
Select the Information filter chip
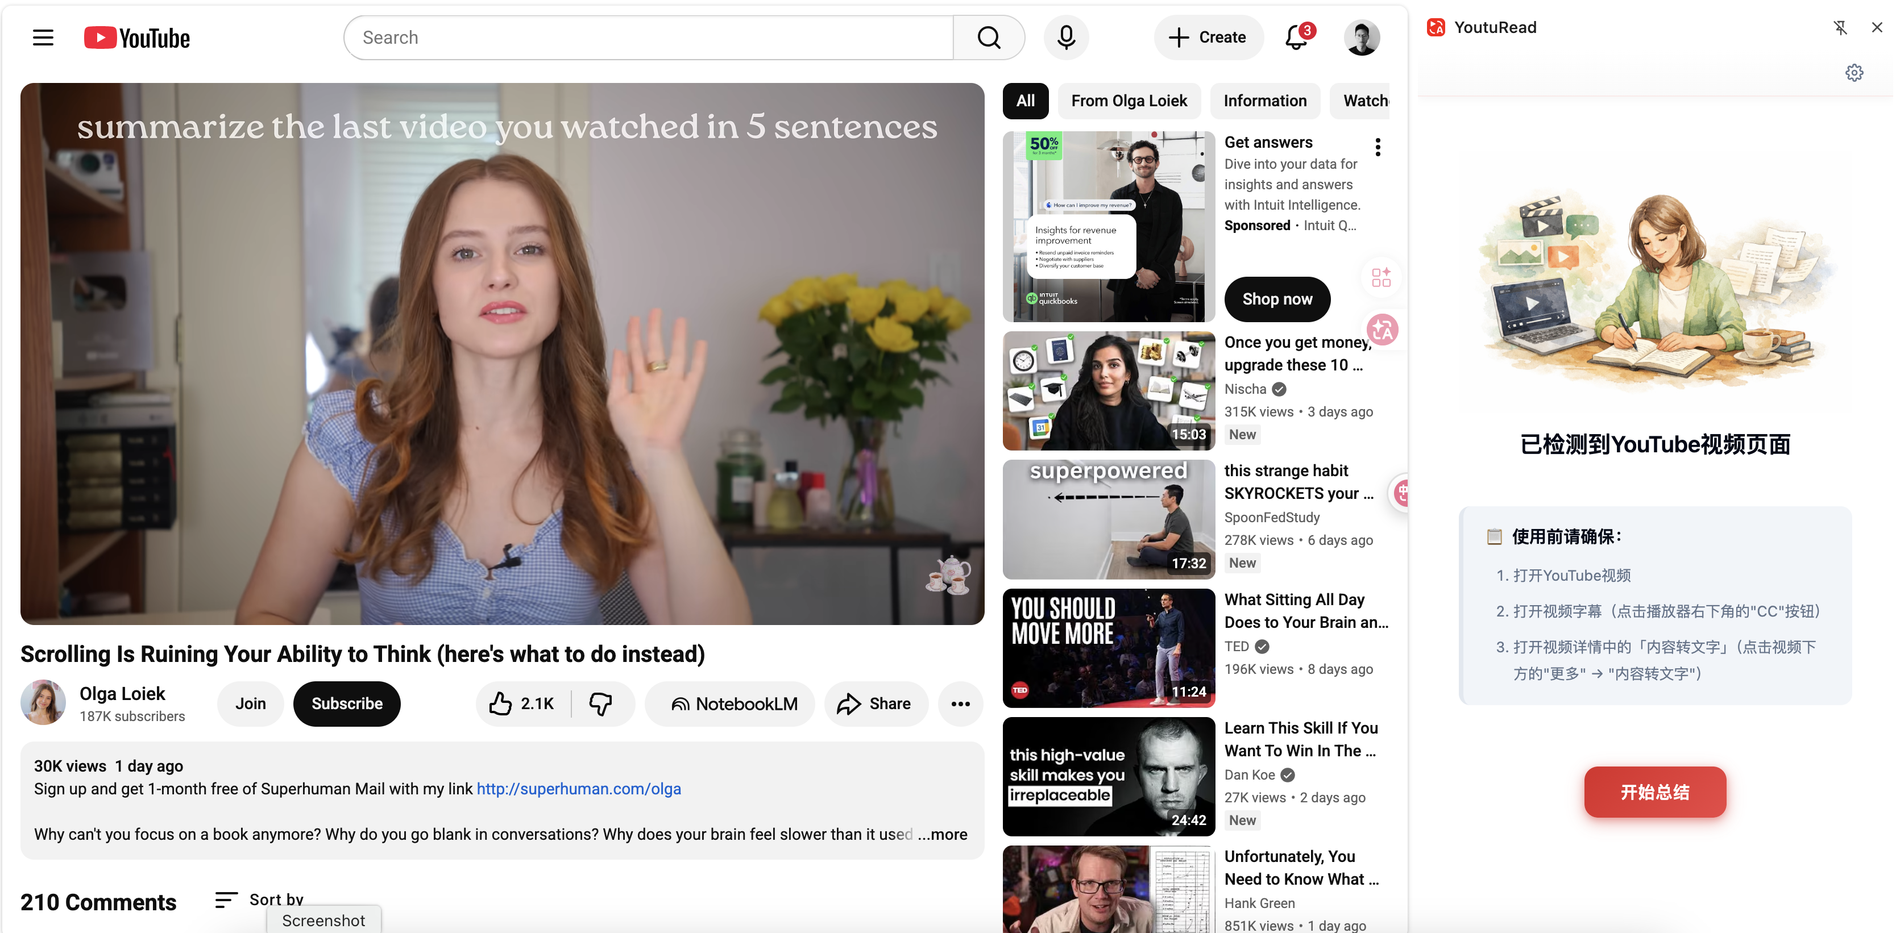[x=1265, y=101]
